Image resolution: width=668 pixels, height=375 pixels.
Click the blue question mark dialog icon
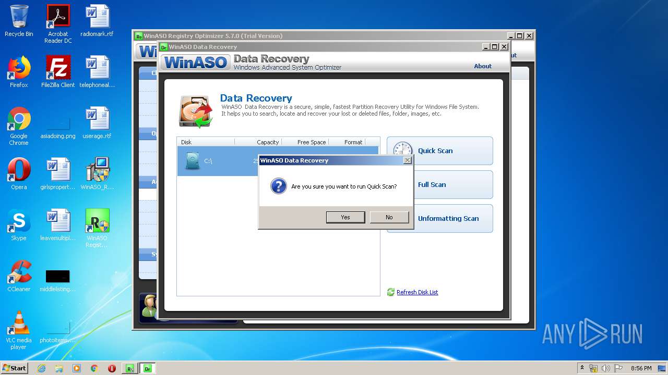[279, 186]
